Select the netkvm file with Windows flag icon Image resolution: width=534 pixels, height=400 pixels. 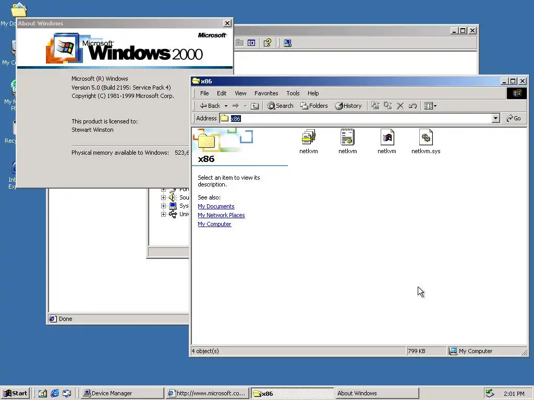[x=387, y=142]
